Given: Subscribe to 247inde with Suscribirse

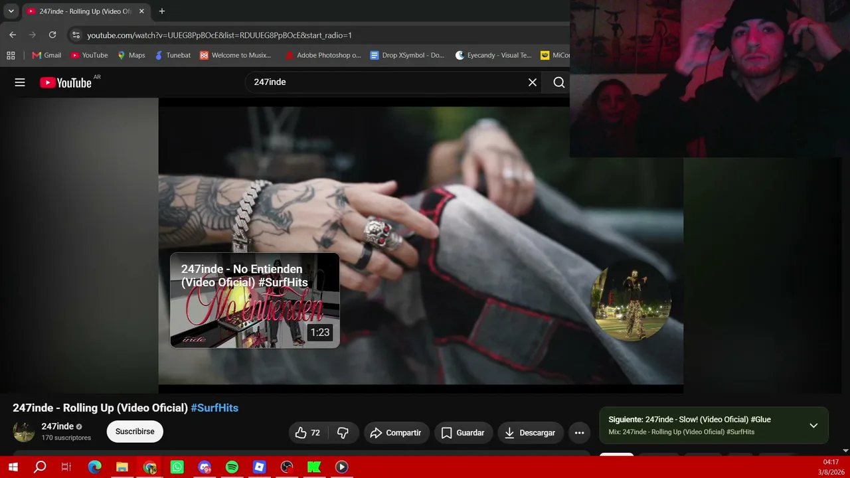Looking at the screenshot, I should tap(135, 432).
